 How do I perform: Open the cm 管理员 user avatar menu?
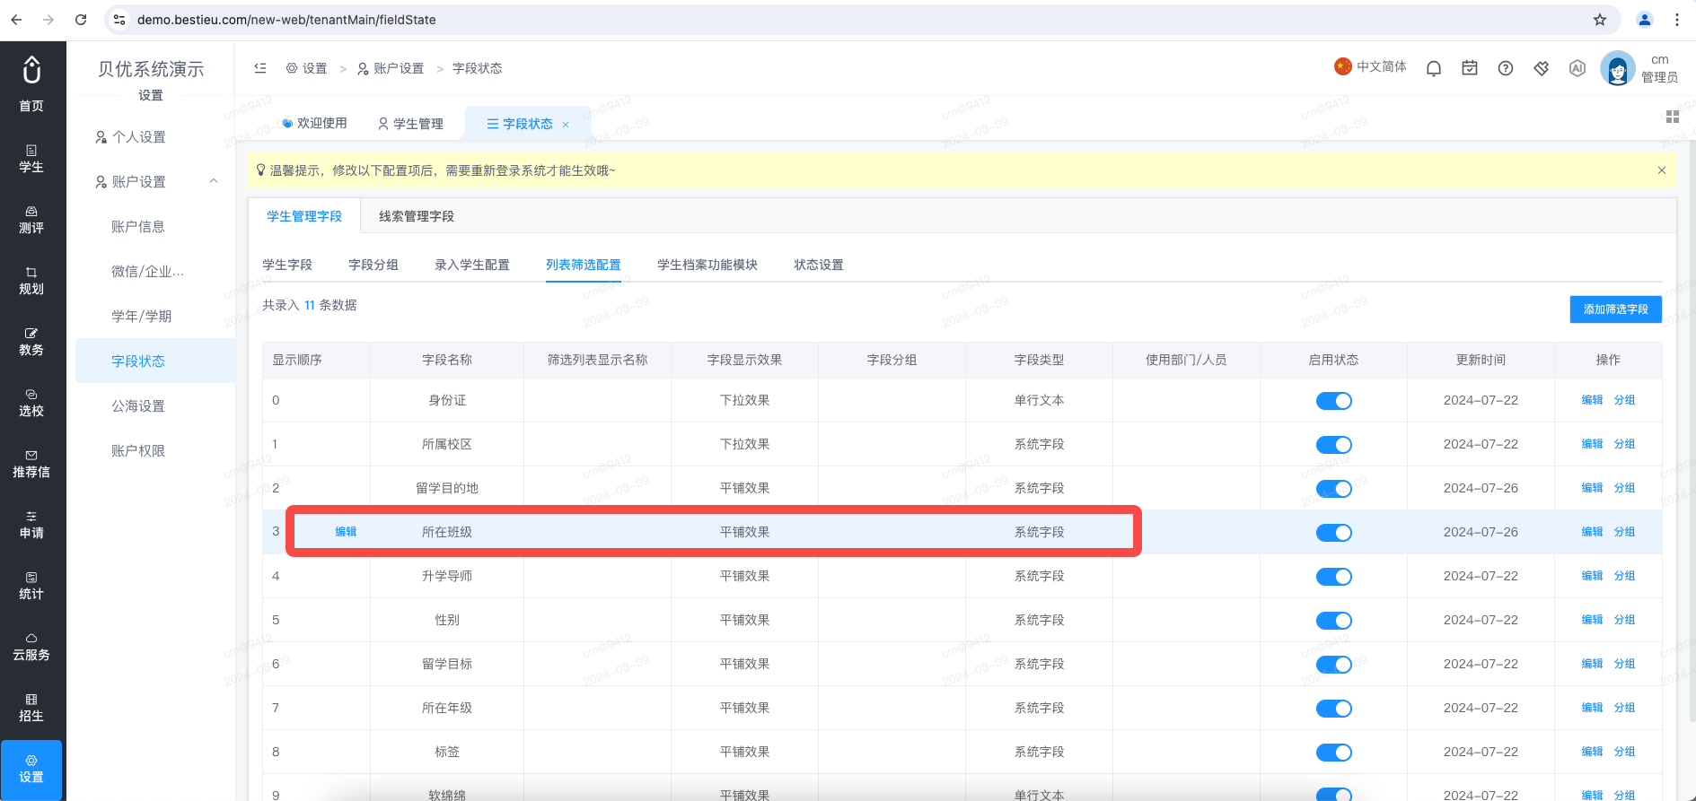coord(1617,68)
